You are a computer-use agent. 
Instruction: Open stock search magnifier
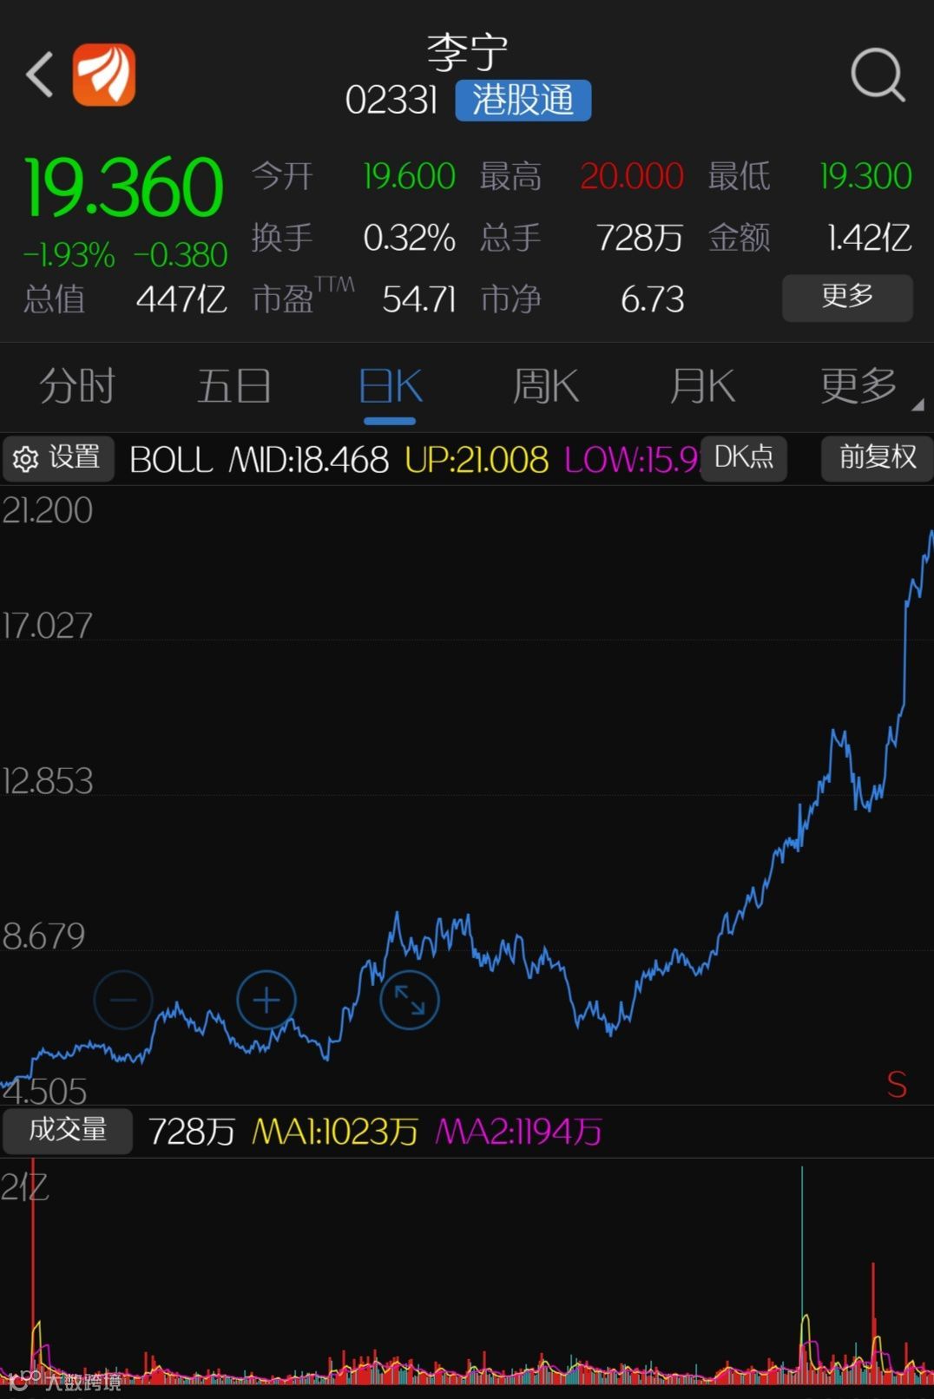[878, 75]
